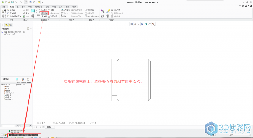Image resolution: width=253 pixels, height=138 pixels.
Task: Collapse the 模型树 model tree panel
Action: 2,79
